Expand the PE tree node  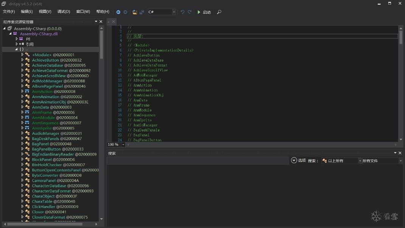pyautogui.click(x=17, y=39)
